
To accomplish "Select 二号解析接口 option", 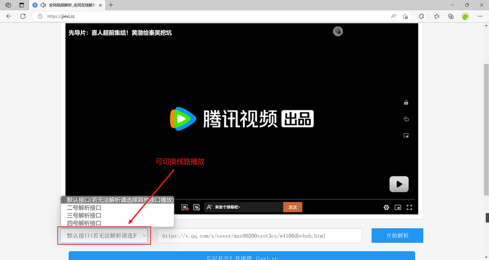I will (x=117, y=207).
